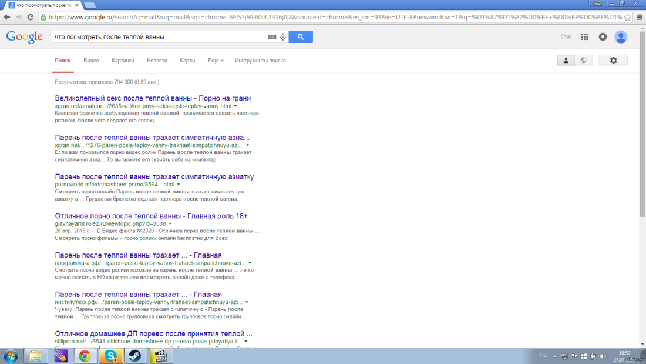This screenshot has width=646, height=364.
Task: Open Steam from the taskbar
Action: pos(134,356)
